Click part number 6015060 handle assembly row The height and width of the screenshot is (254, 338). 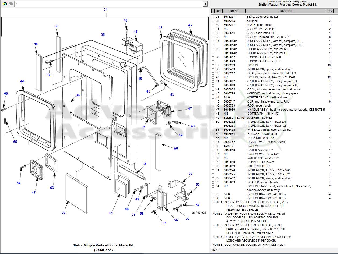[x=229, y=110]
